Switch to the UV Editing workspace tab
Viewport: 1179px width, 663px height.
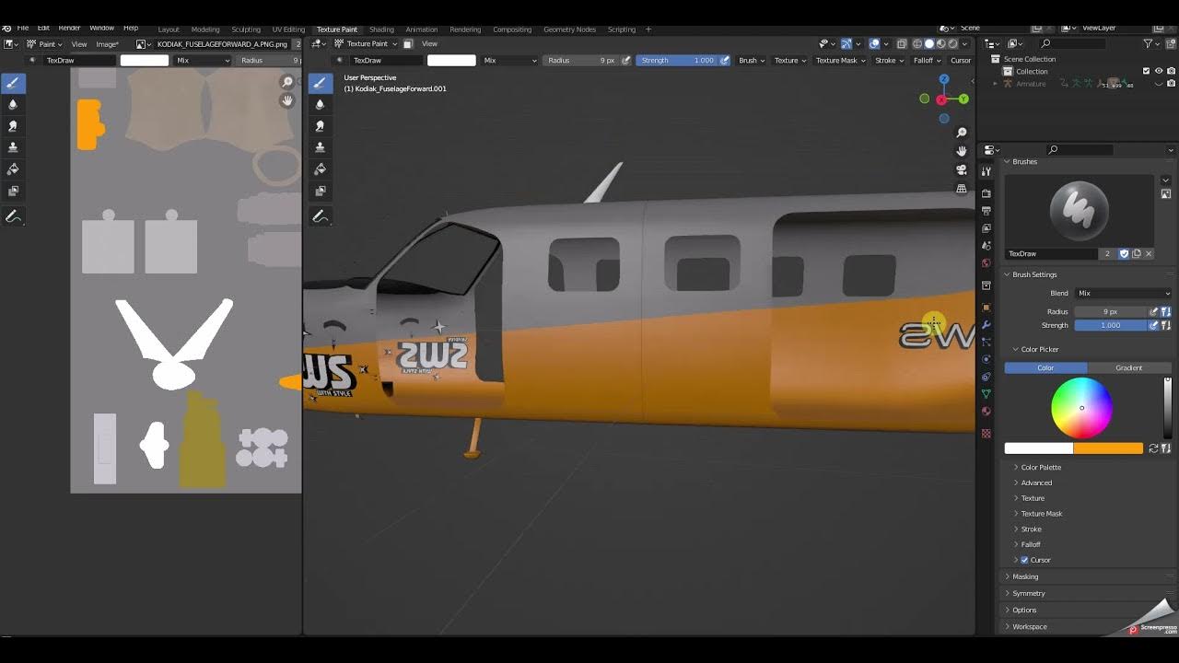pos(288,29)
